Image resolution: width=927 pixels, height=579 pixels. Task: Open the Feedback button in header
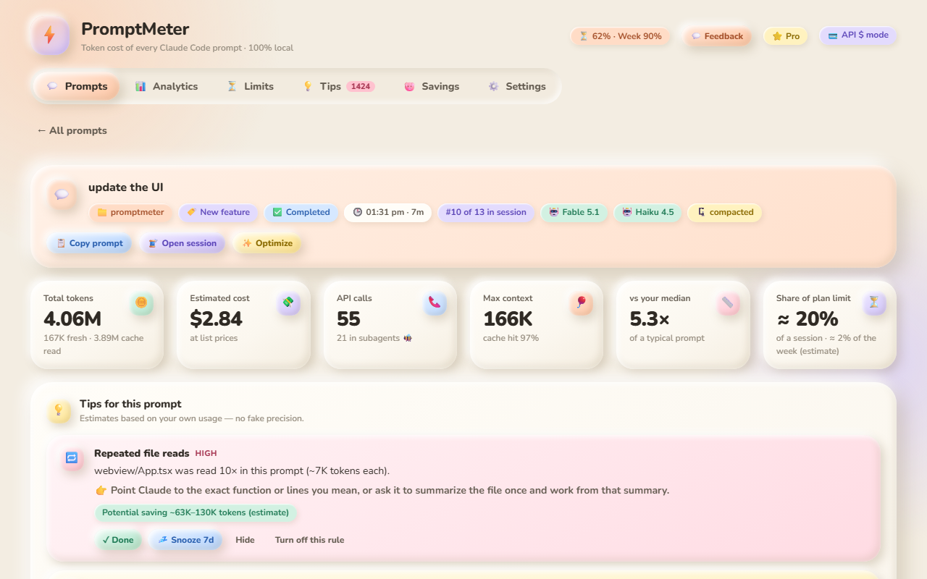click(x=717, y=36)
